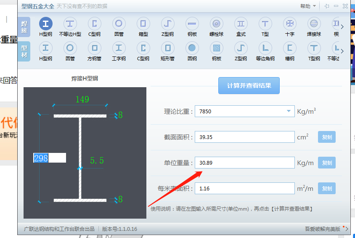Viewport: 355px width, 238px height.
Task: Show more welded section types with right chevron
Action: pyautogui.click(x=342, y=27)
